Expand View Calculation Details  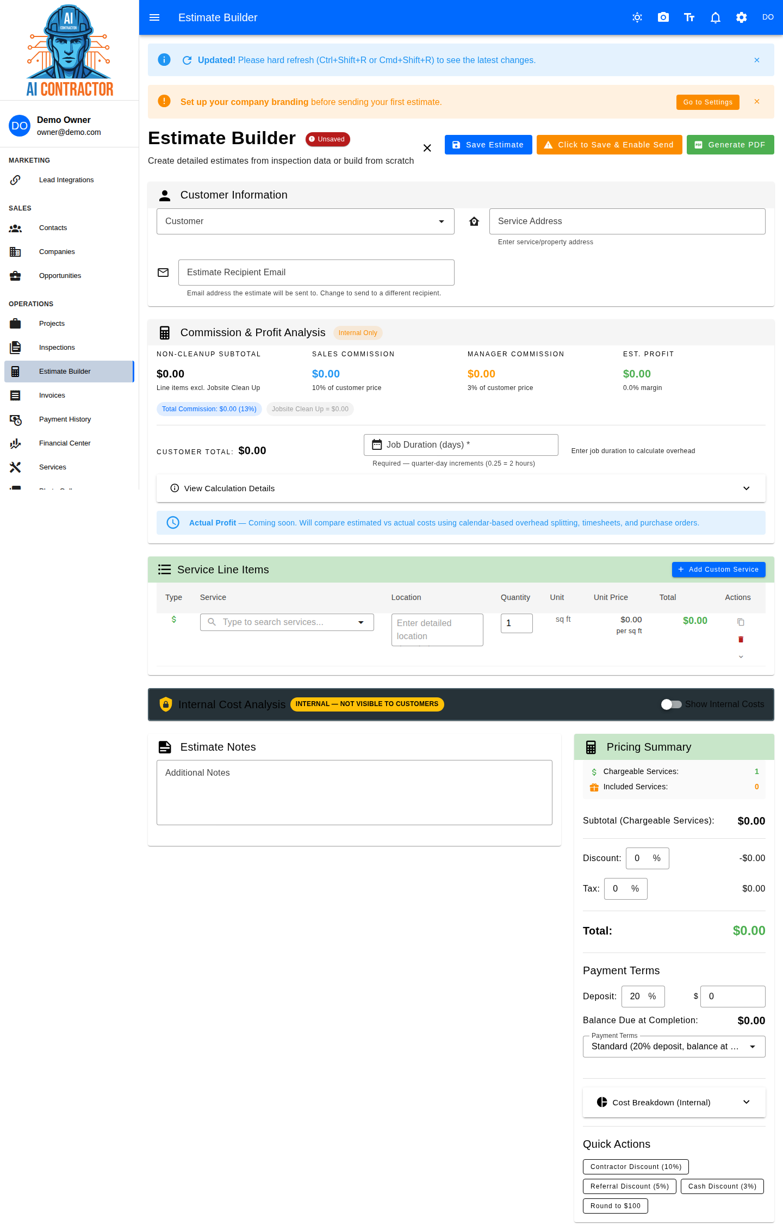[461, 488]
